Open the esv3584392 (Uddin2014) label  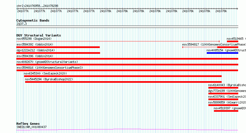pyautogui.click(x=35, y=44)
